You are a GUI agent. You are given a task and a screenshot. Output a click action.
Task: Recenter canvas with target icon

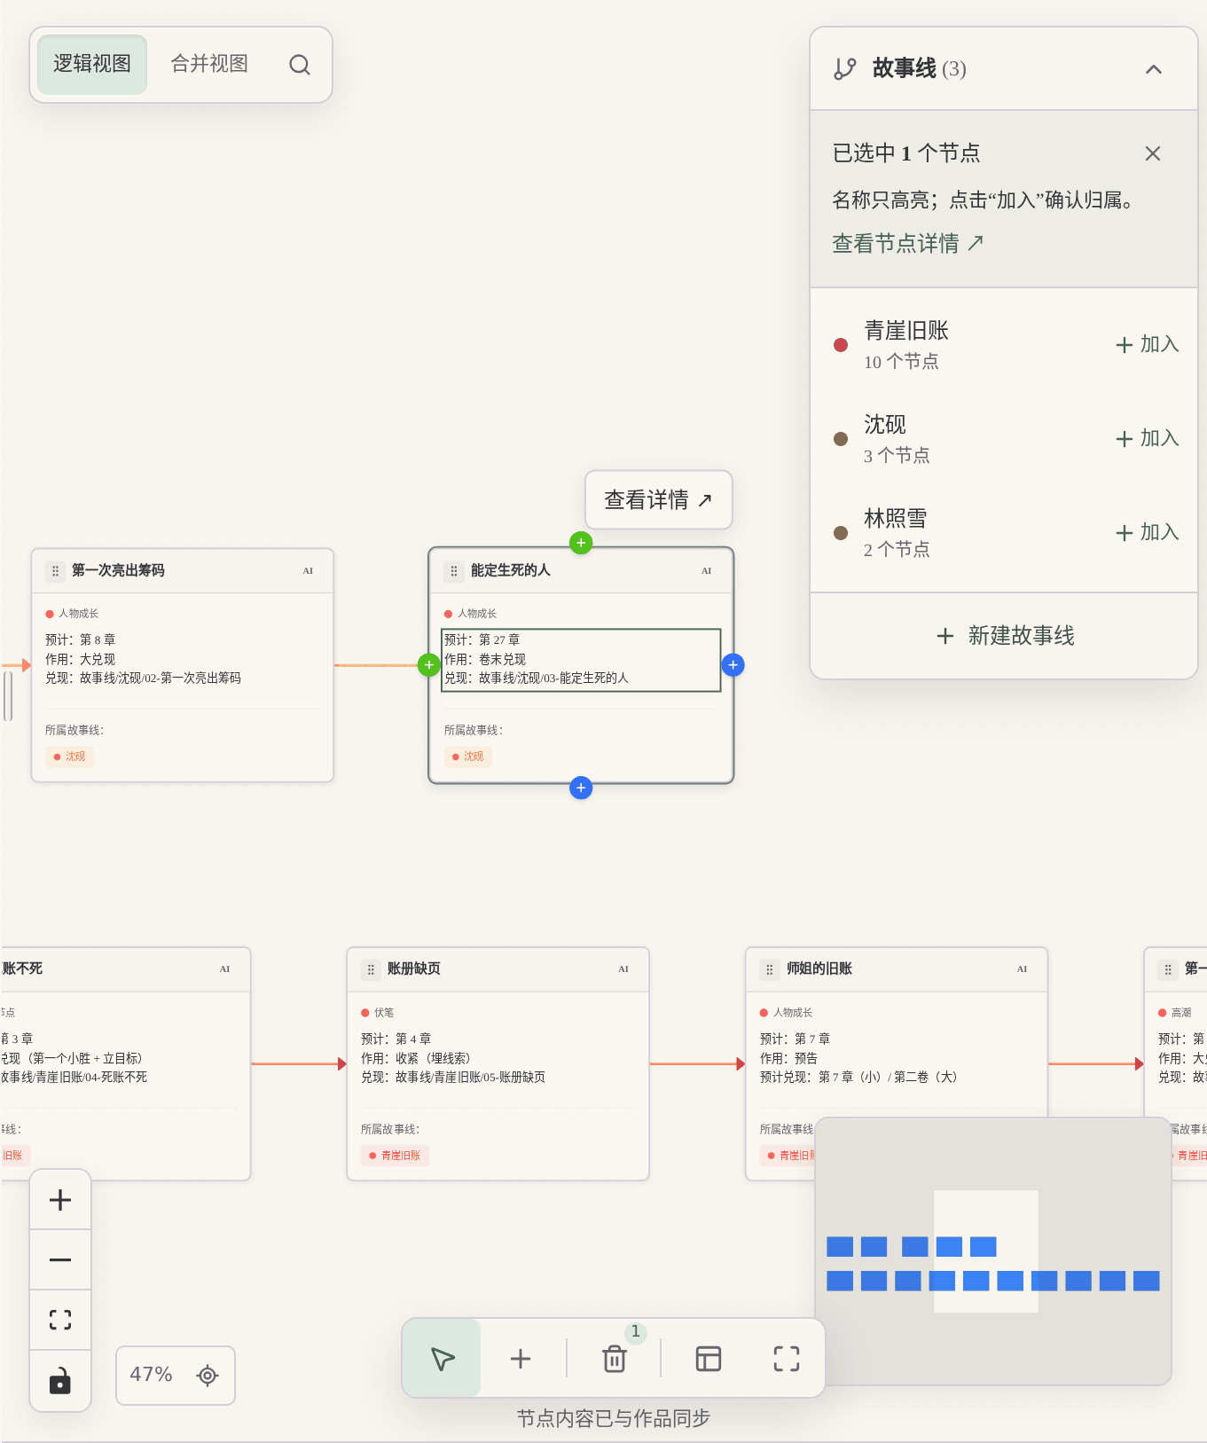pos(208,1376)
